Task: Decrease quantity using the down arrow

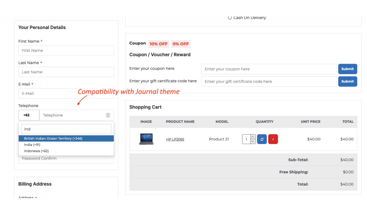Action: 253,141
